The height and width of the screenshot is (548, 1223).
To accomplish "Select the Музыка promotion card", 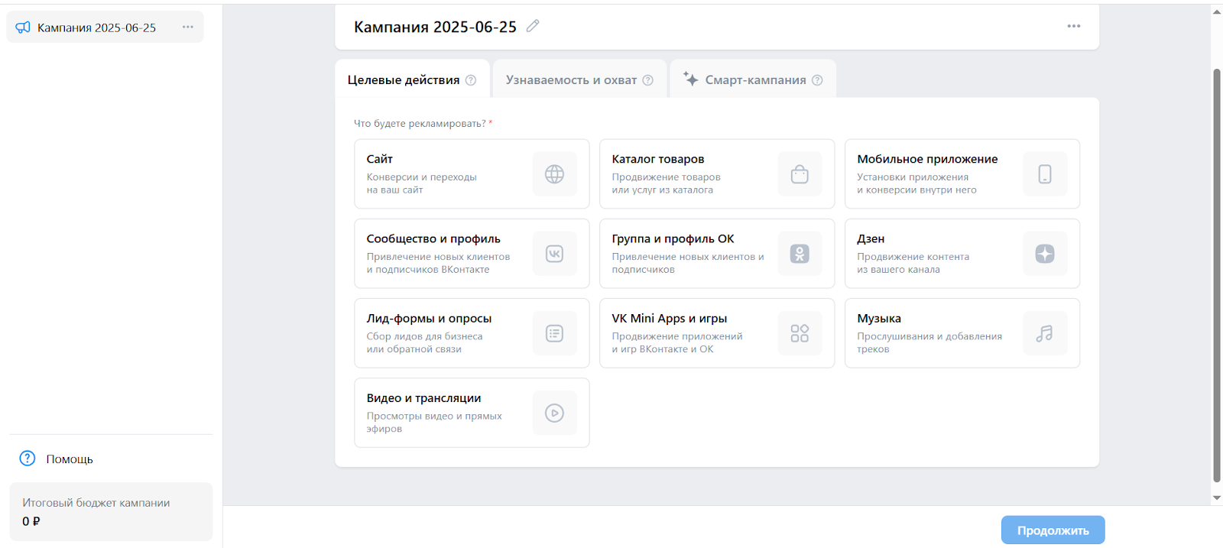I will 962,332.
